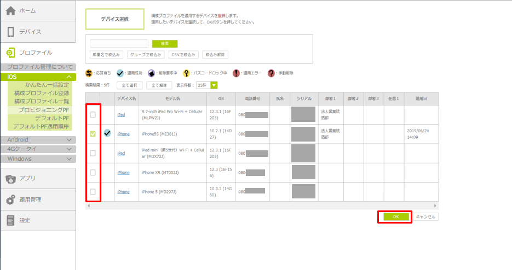Open the 表示件数 25件 dropdown
Viewport: 512px width, 270px height.
(x=214, y=85)
